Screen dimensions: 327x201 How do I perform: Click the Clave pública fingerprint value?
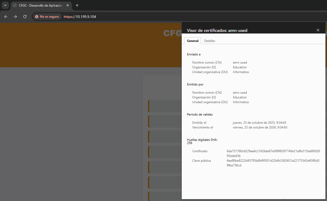tap(273, 163)
